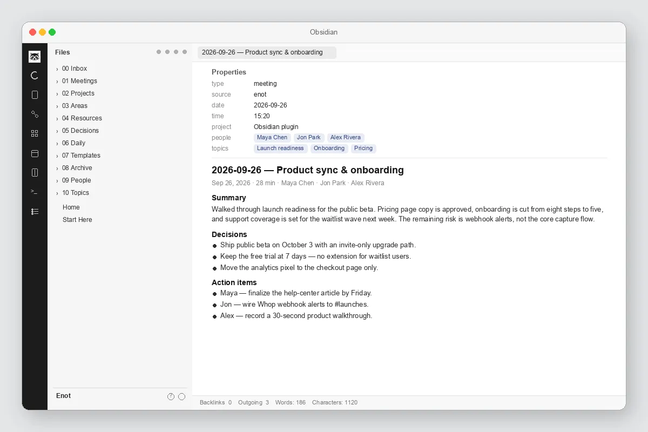Click the Properties section heading

[229, 72]
